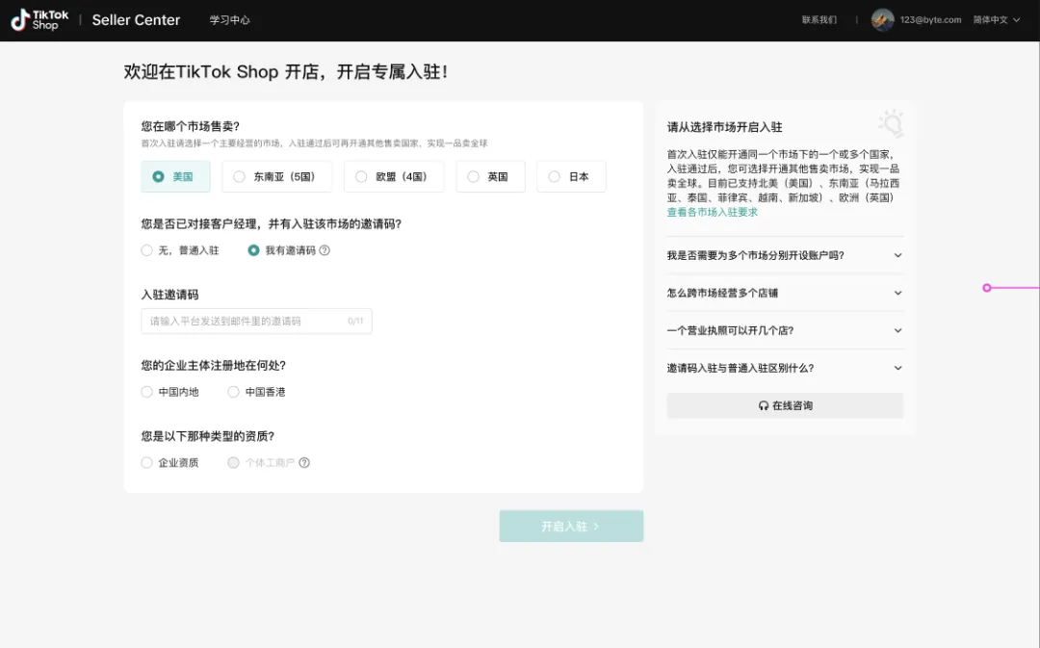1040x648 pixels.
Task: Click heading 请从选择市场开启入驻
Action: [725, 127]
